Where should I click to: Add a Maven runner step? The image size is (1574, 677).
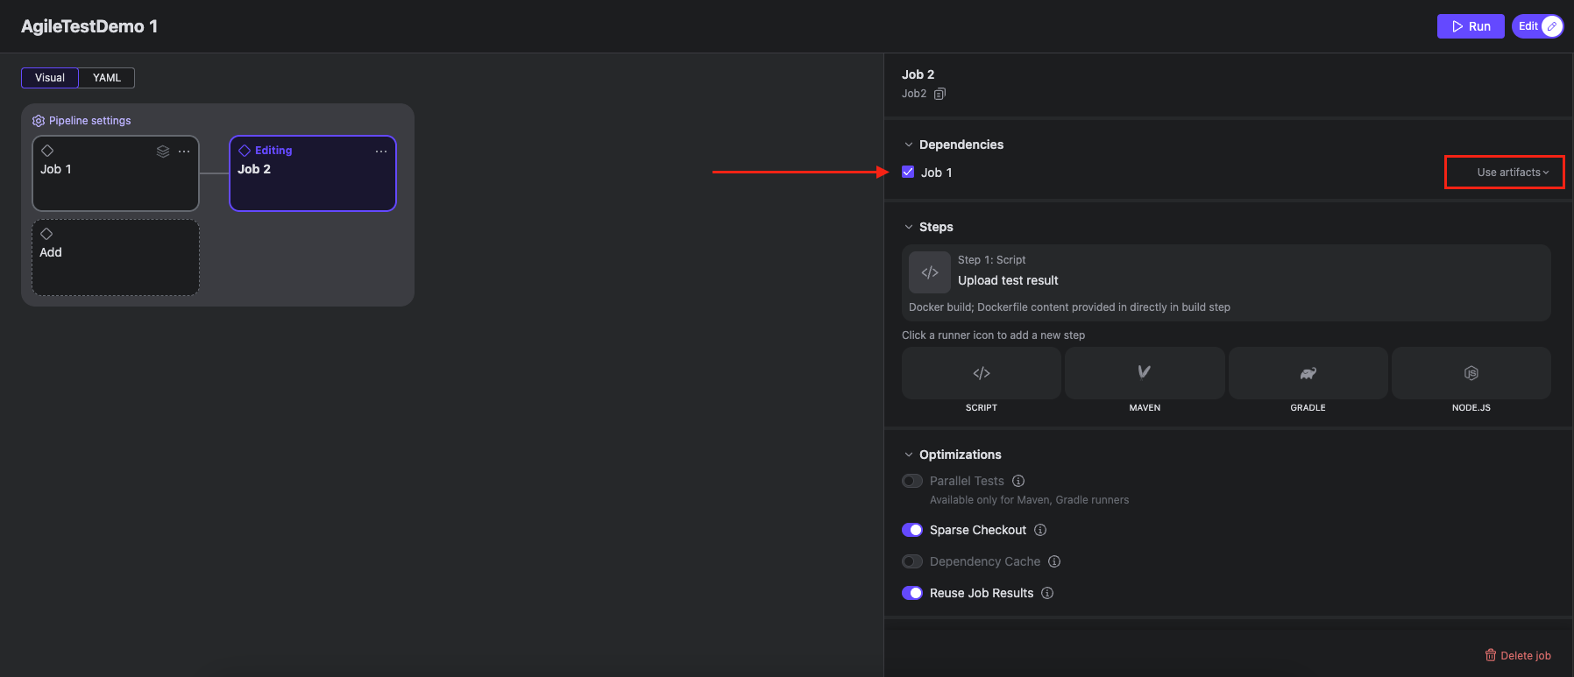pyautogui.click(x=1144, y=374)
